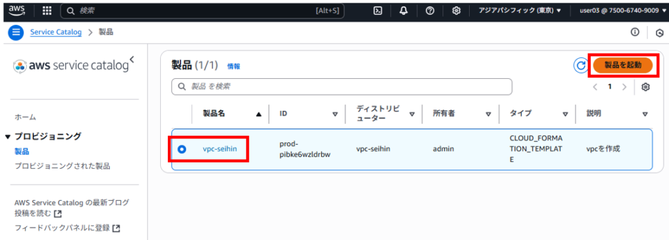Refresh the products list

(x=580, y=65)
